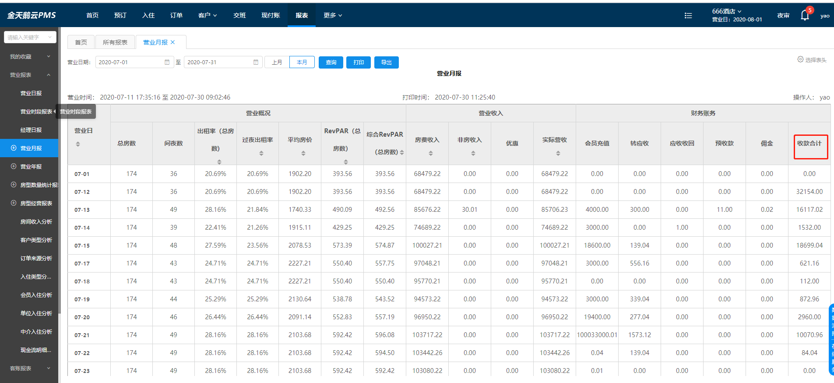Sort by 平均房价 column arrows
The height and width of the screenshot is (383, 834).
click(x=303, y=153)
